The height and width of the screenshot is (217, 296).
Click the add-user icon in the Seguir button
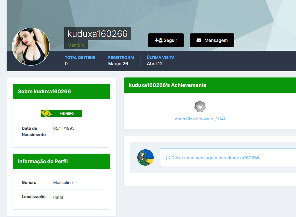pos(158,40)
